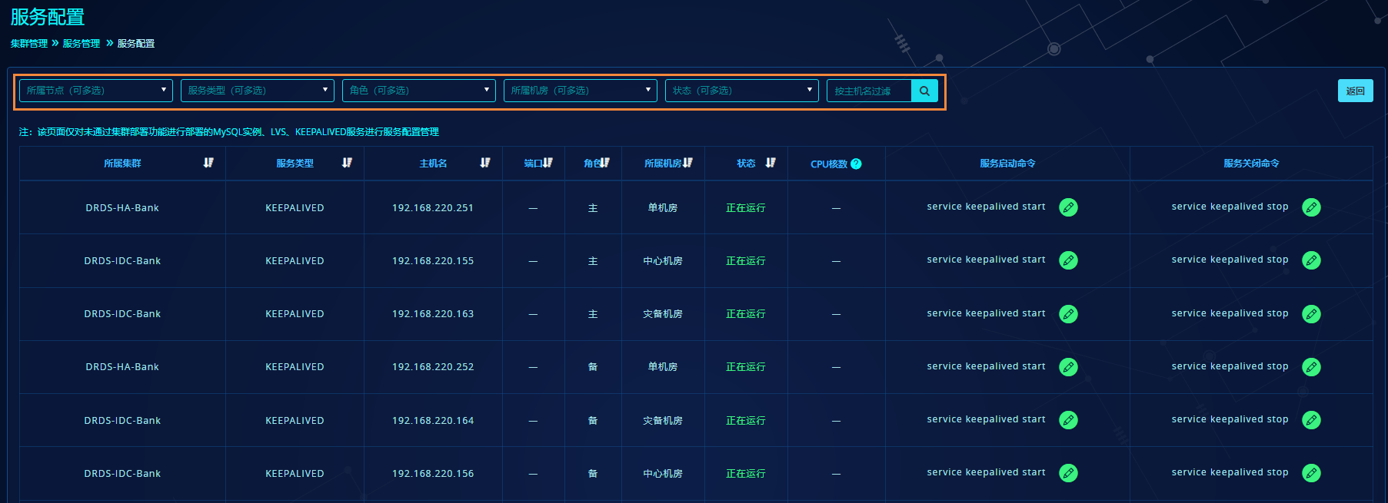This screenshot has width=1388, height=503.
Task: Sort by 主机名 column icon
Action: coord(484,163)
